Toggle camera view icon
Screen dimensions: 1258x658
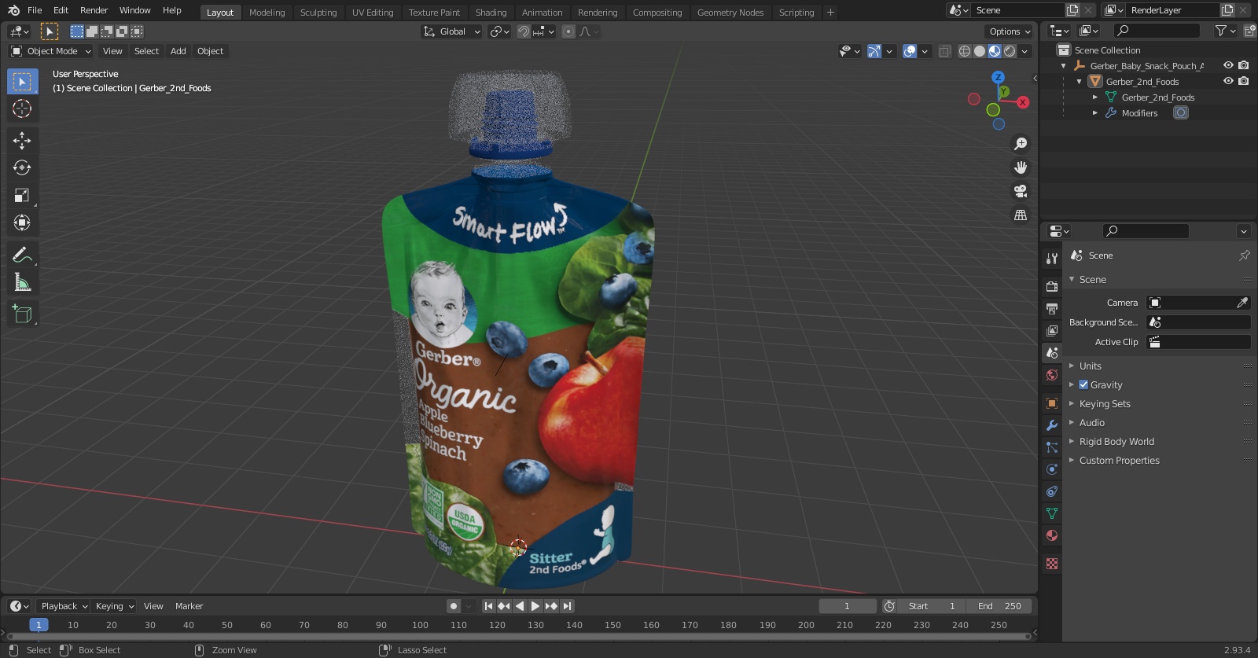pos(1021,191)
